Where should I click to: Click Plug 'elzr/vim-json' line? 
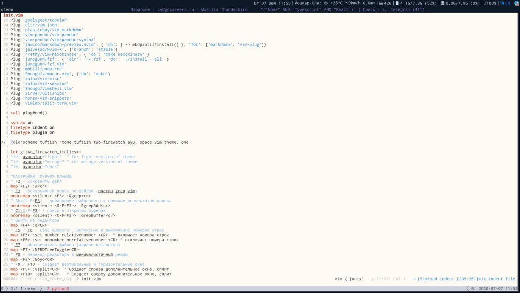click(35, 25)
